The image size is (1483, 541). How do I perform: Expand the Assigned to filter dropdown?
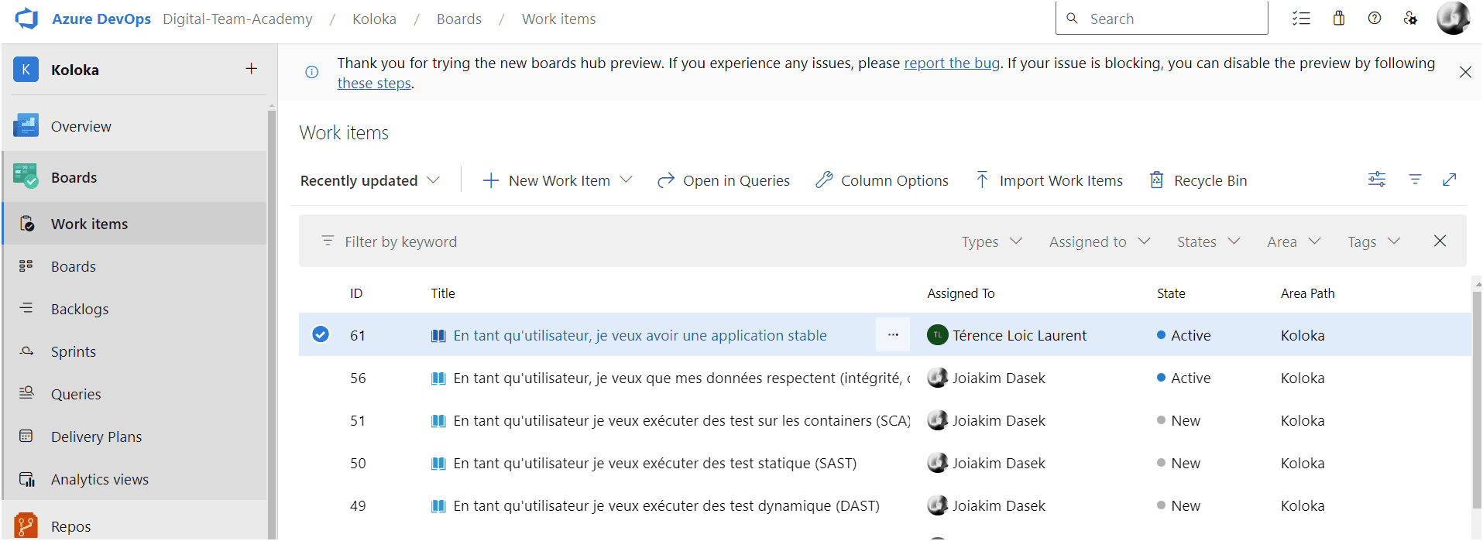(x=1100, y=241)
